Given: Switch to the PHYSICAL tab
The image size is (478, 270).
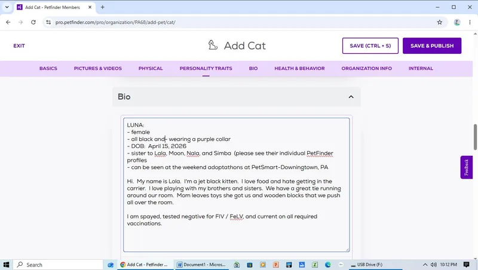Looking at the screenshot, I should tap(151, 69).
